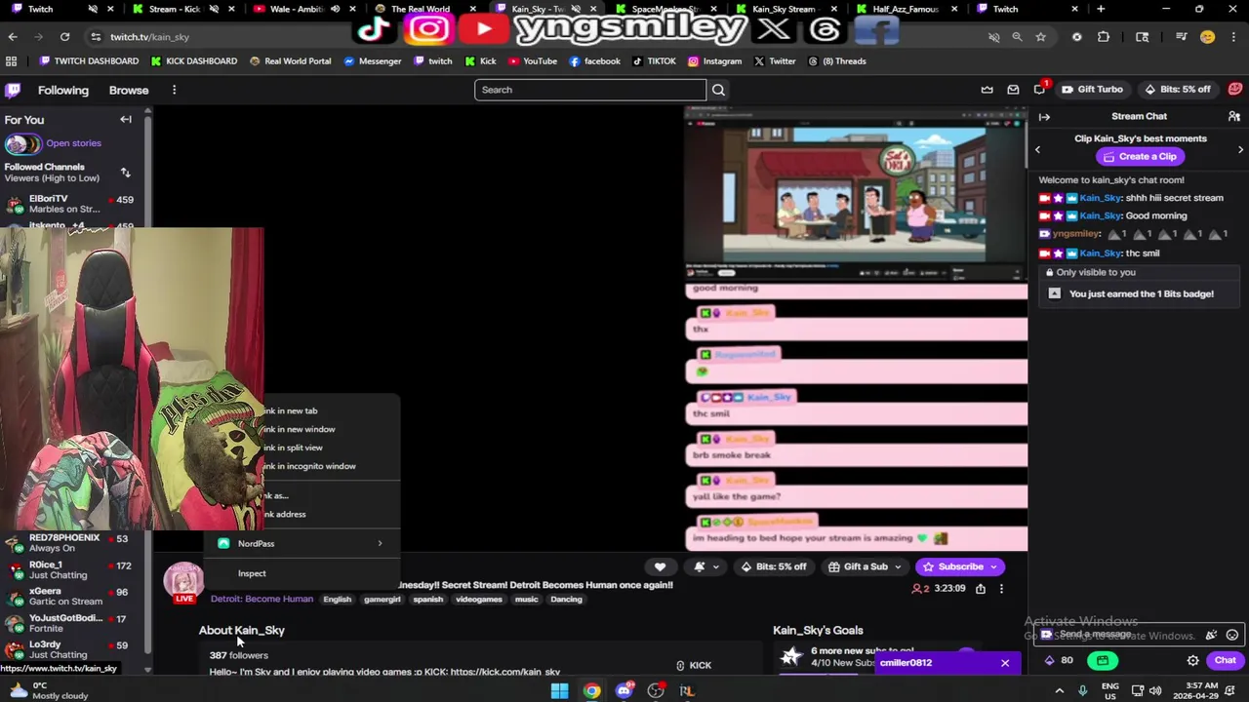Select NordPass in the context menu
Image resolution: width=1249 pixels, height=702 pixels.
(x=302, y=543)
